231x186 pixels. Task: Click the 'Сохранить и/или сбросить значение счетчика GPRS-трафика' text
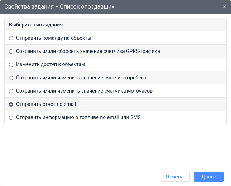[88, 51]
